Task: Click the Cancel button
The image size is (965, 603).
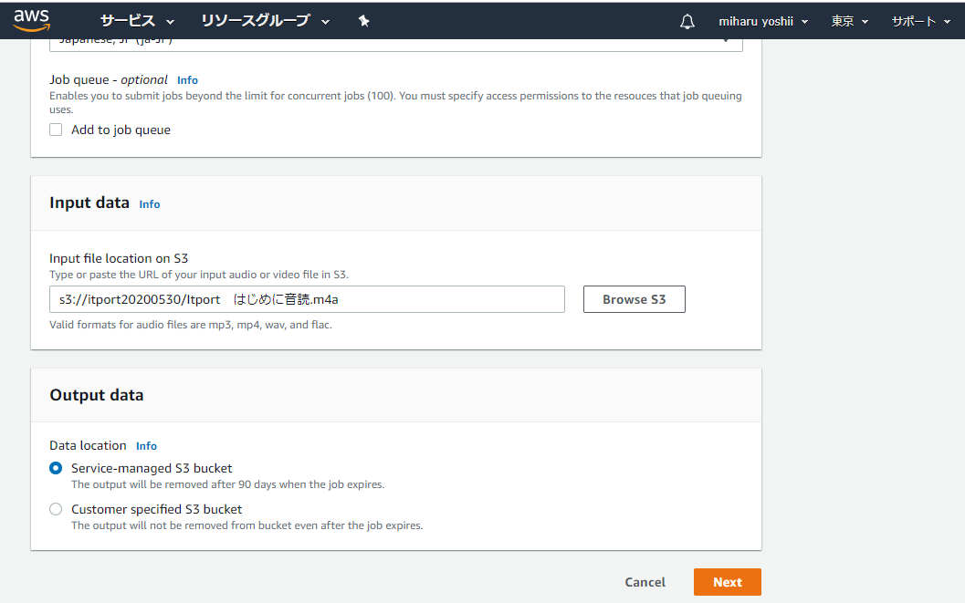Action: [645, 582]
